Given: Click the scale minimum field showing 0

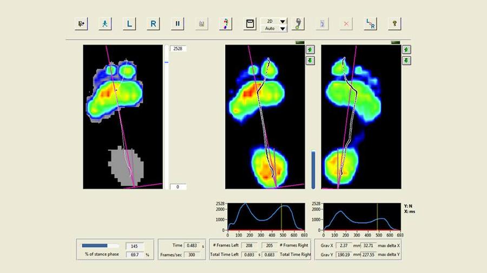Looking at the screenshot, I should pos(178,187).
